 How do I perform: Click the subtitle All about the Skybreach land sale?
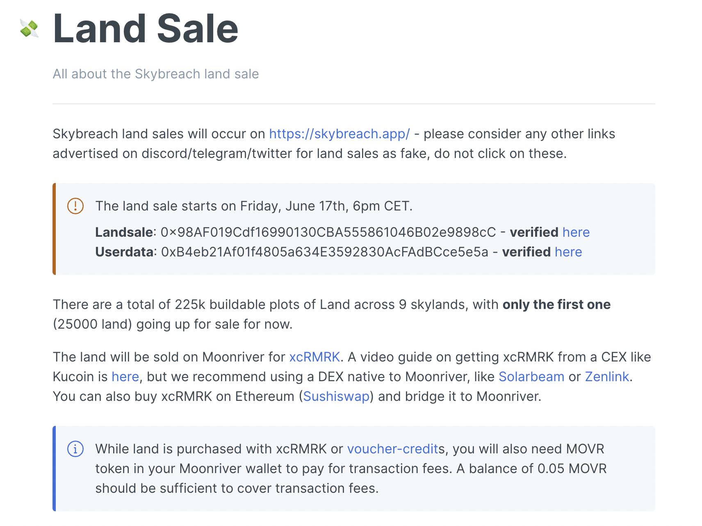156,74
